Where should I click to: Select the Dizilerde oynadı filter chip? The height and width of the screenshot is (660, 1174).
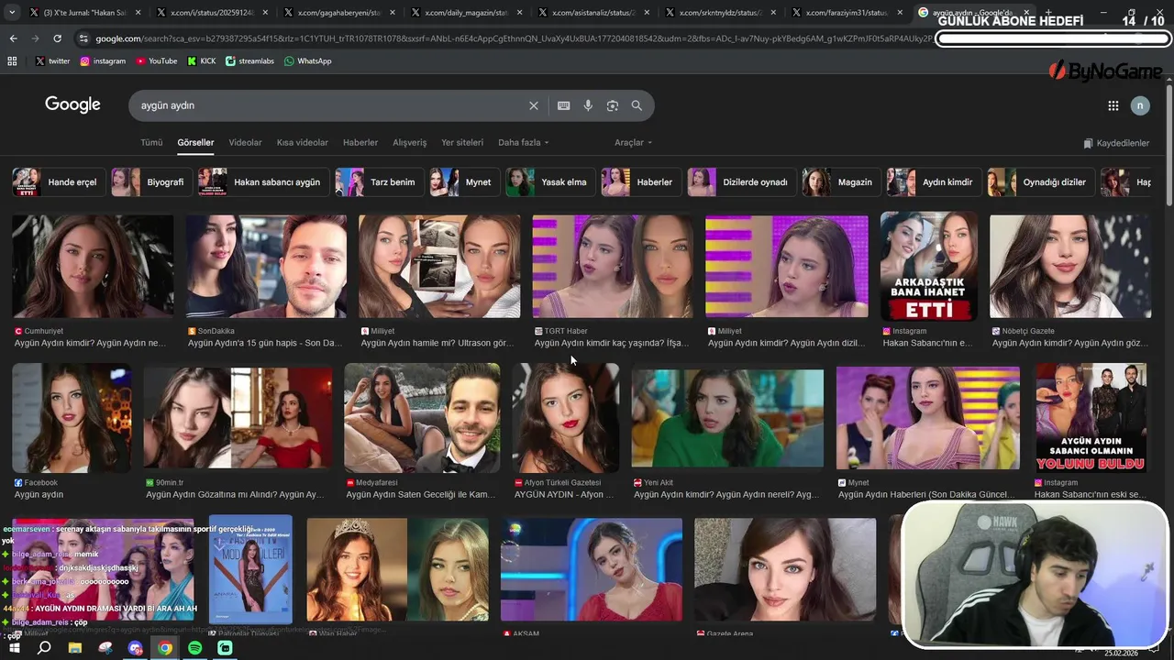(742, 181)
